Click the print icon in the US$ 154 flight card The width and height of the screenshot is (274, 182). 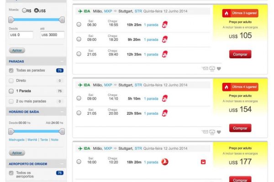pyautogui.click(x=212, y=131)
